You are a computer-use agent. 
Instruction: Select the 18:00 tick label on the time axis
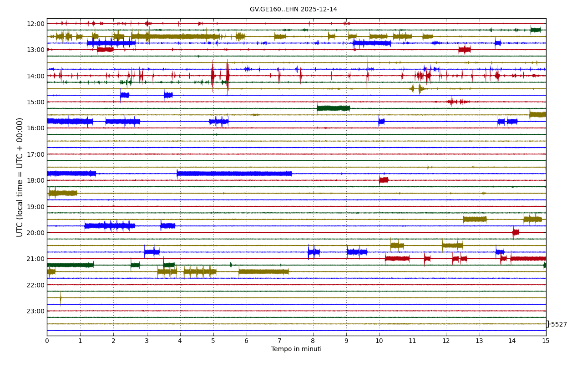point(35,180)
